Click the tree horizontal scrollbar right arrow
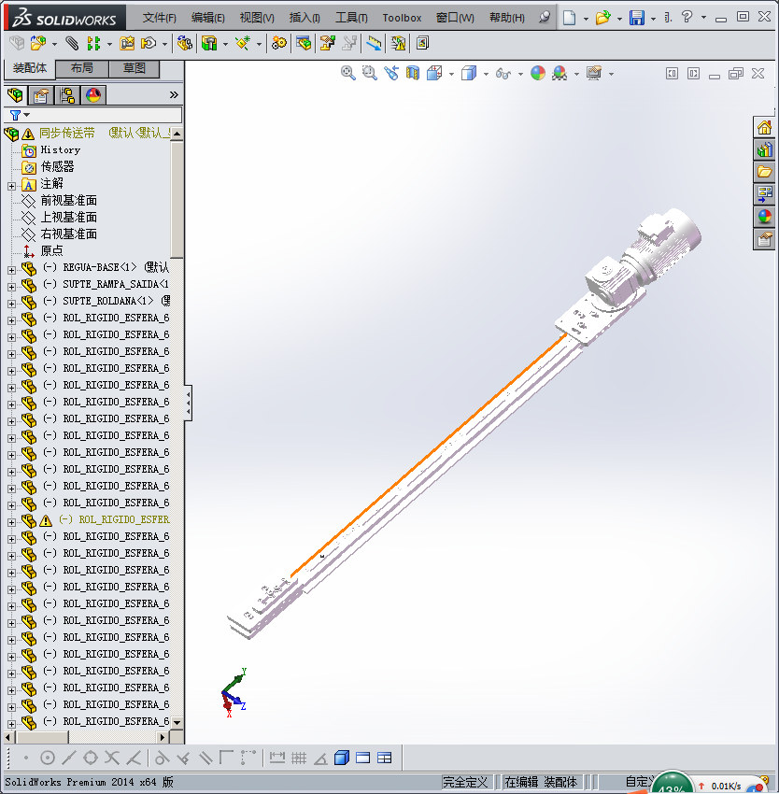This screenshot has height=794, width=779. click(163, 737)
